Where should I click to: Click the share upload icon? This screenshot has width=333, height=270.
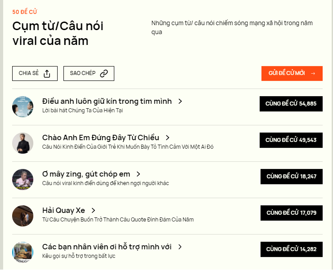(47, 74)
